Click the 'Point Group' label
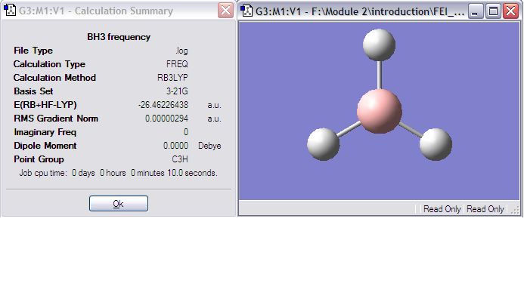The width and height of the screenshot is (524, 302). point(39,159)
